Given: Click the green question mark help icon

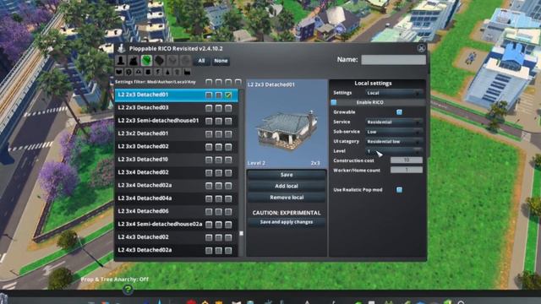Looking at the screenshot, I should (x=128, y=290).
